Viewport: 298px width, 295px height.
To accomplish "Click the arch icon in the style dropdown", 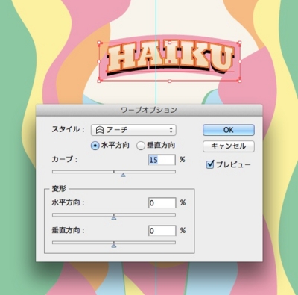I will point(100,130).
